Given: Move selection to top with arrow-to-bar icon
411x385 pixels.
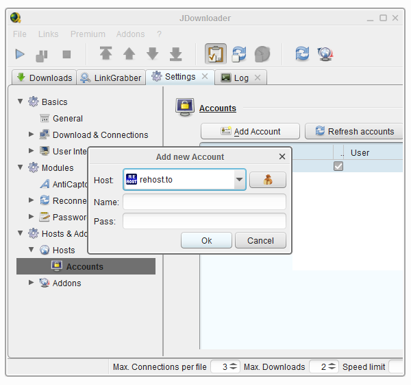Looking at the screenshot, I should (106, 54).
